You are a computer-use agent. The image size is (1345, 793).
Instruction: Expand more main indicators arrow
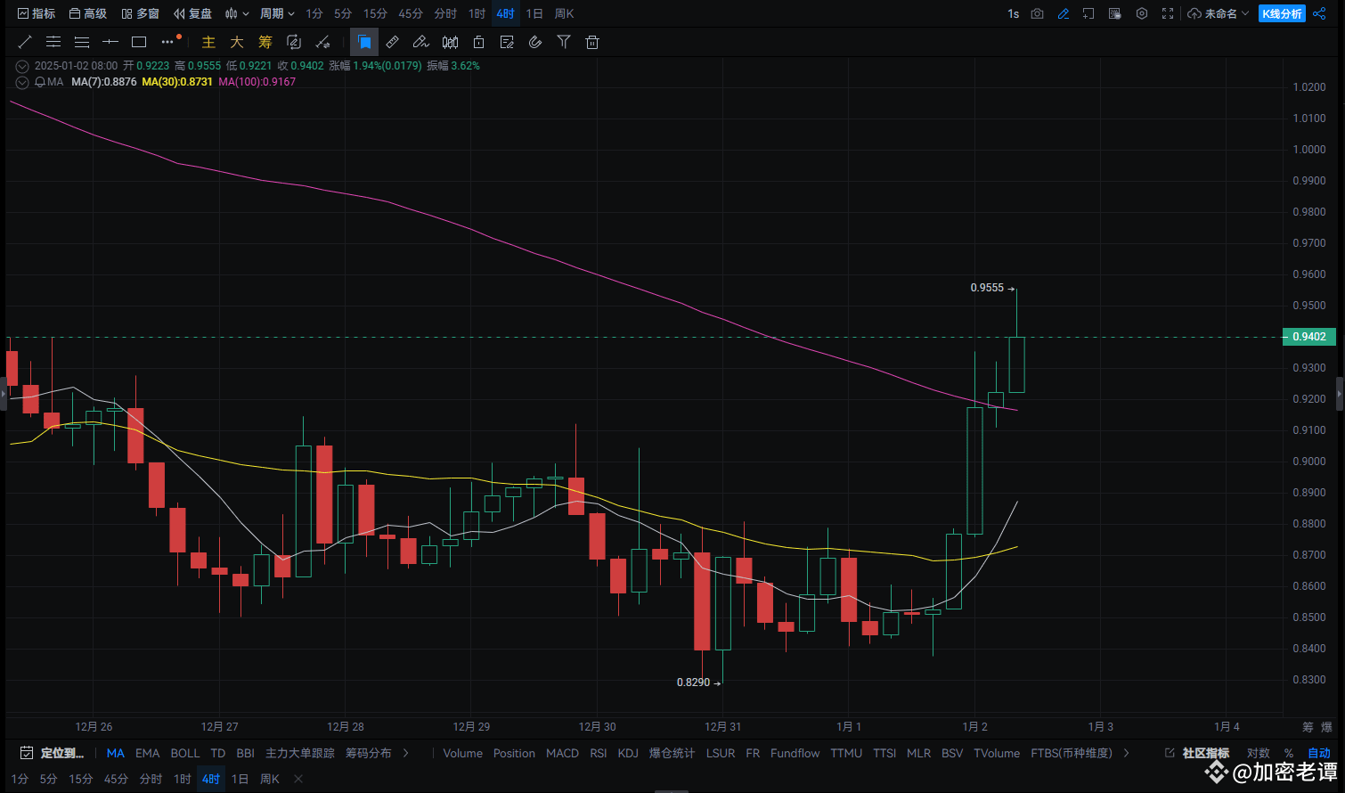point(406,753)
